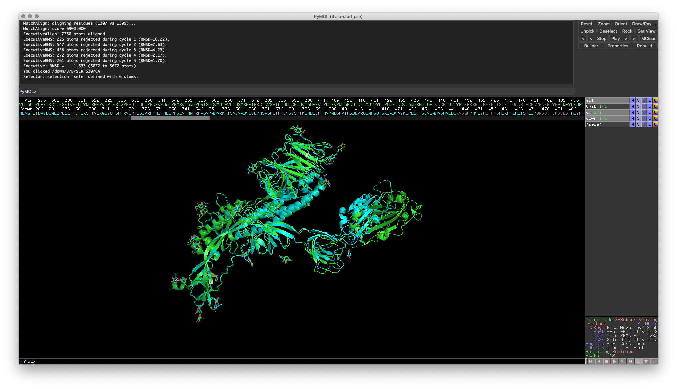
Task: Cycle the Mouse Mode 3-Button Viewing label
Action: 621,320
